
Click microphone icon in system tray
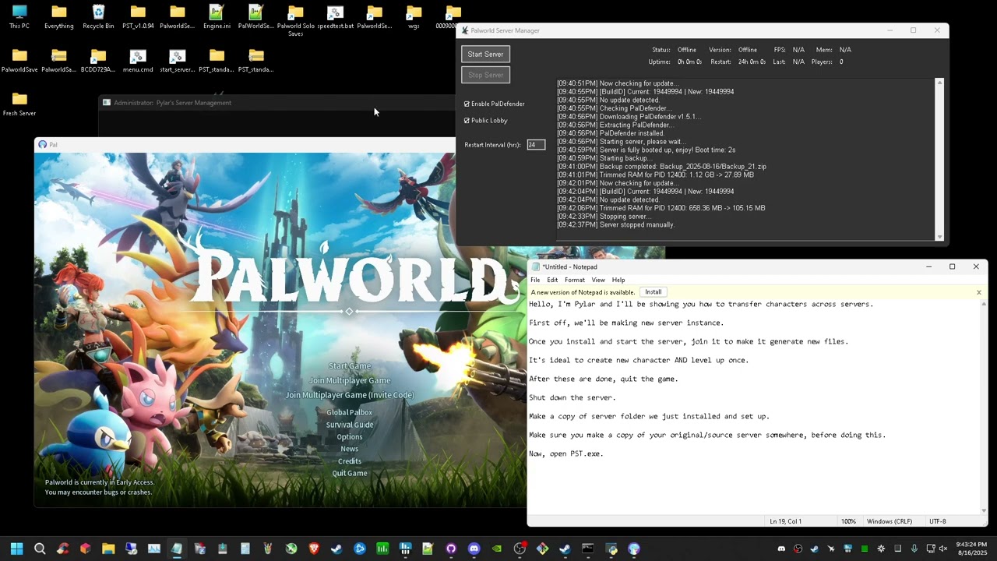point(914,549)
